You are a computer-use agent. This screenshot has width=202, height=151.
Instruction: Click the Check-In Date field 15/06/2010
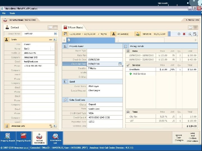105,60
